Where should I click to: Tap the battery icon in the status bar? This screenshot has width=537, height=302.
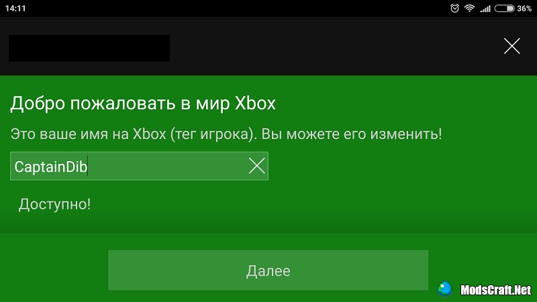[x=505, y=8]
